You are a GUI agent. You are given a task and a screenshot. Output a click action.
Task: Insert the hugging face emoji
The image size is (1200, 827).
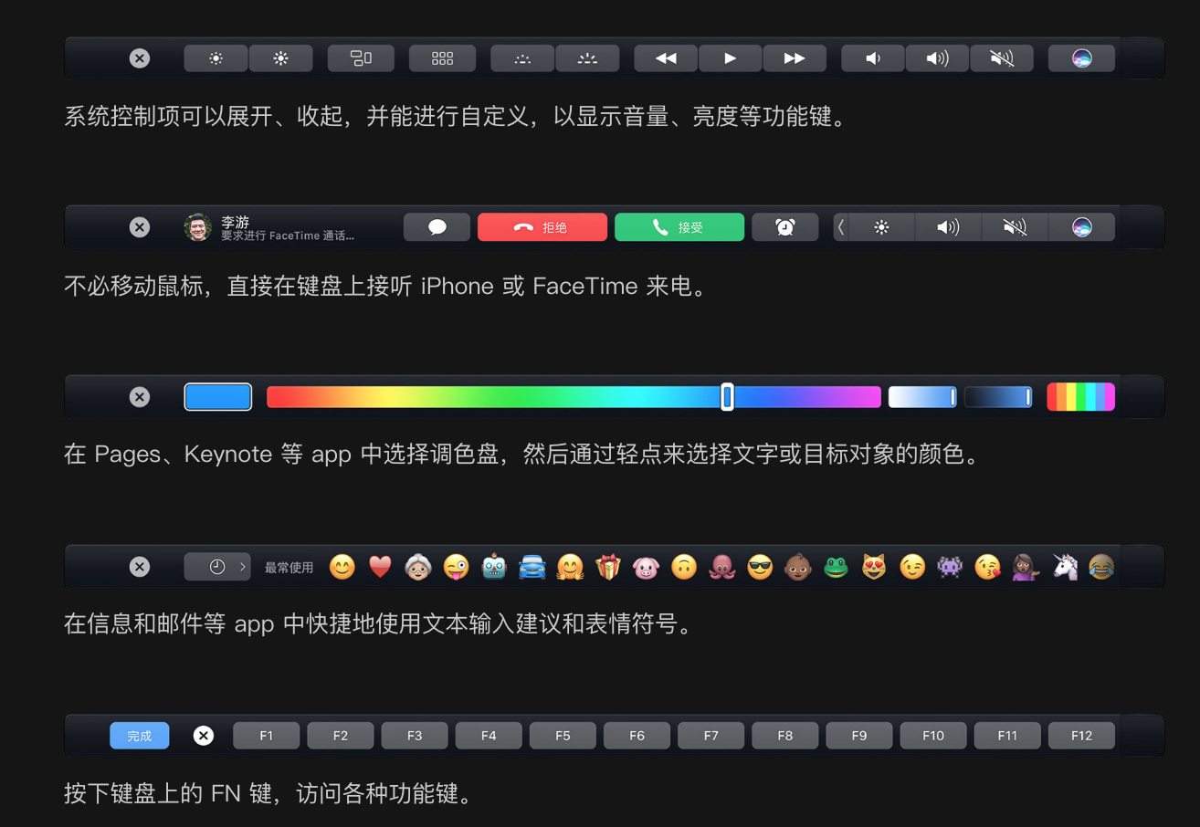click(x=570, y=567)
